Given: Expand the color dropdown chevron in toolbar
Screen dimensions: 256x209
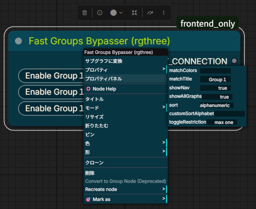Looking at the screenshot, I should coord(121,13).
